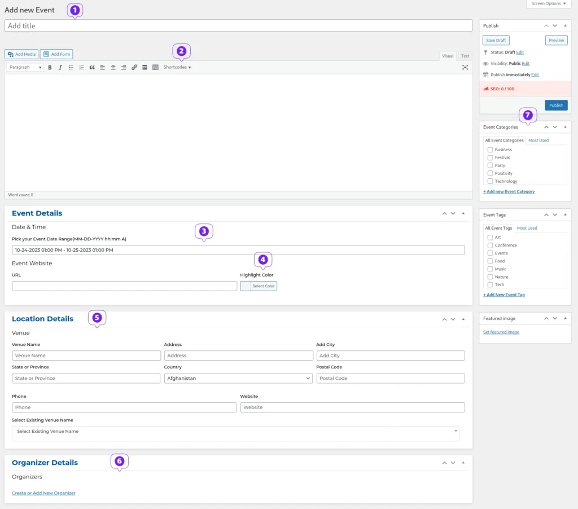Center align the editor text
Image resolution: width=578 pixels, height=509 pixels.
coord(113,68)
